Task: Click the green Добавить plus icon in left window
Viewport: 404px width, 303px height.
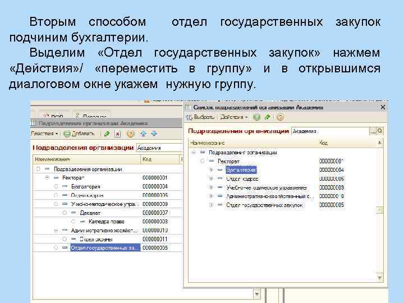Action: point(67,134)
